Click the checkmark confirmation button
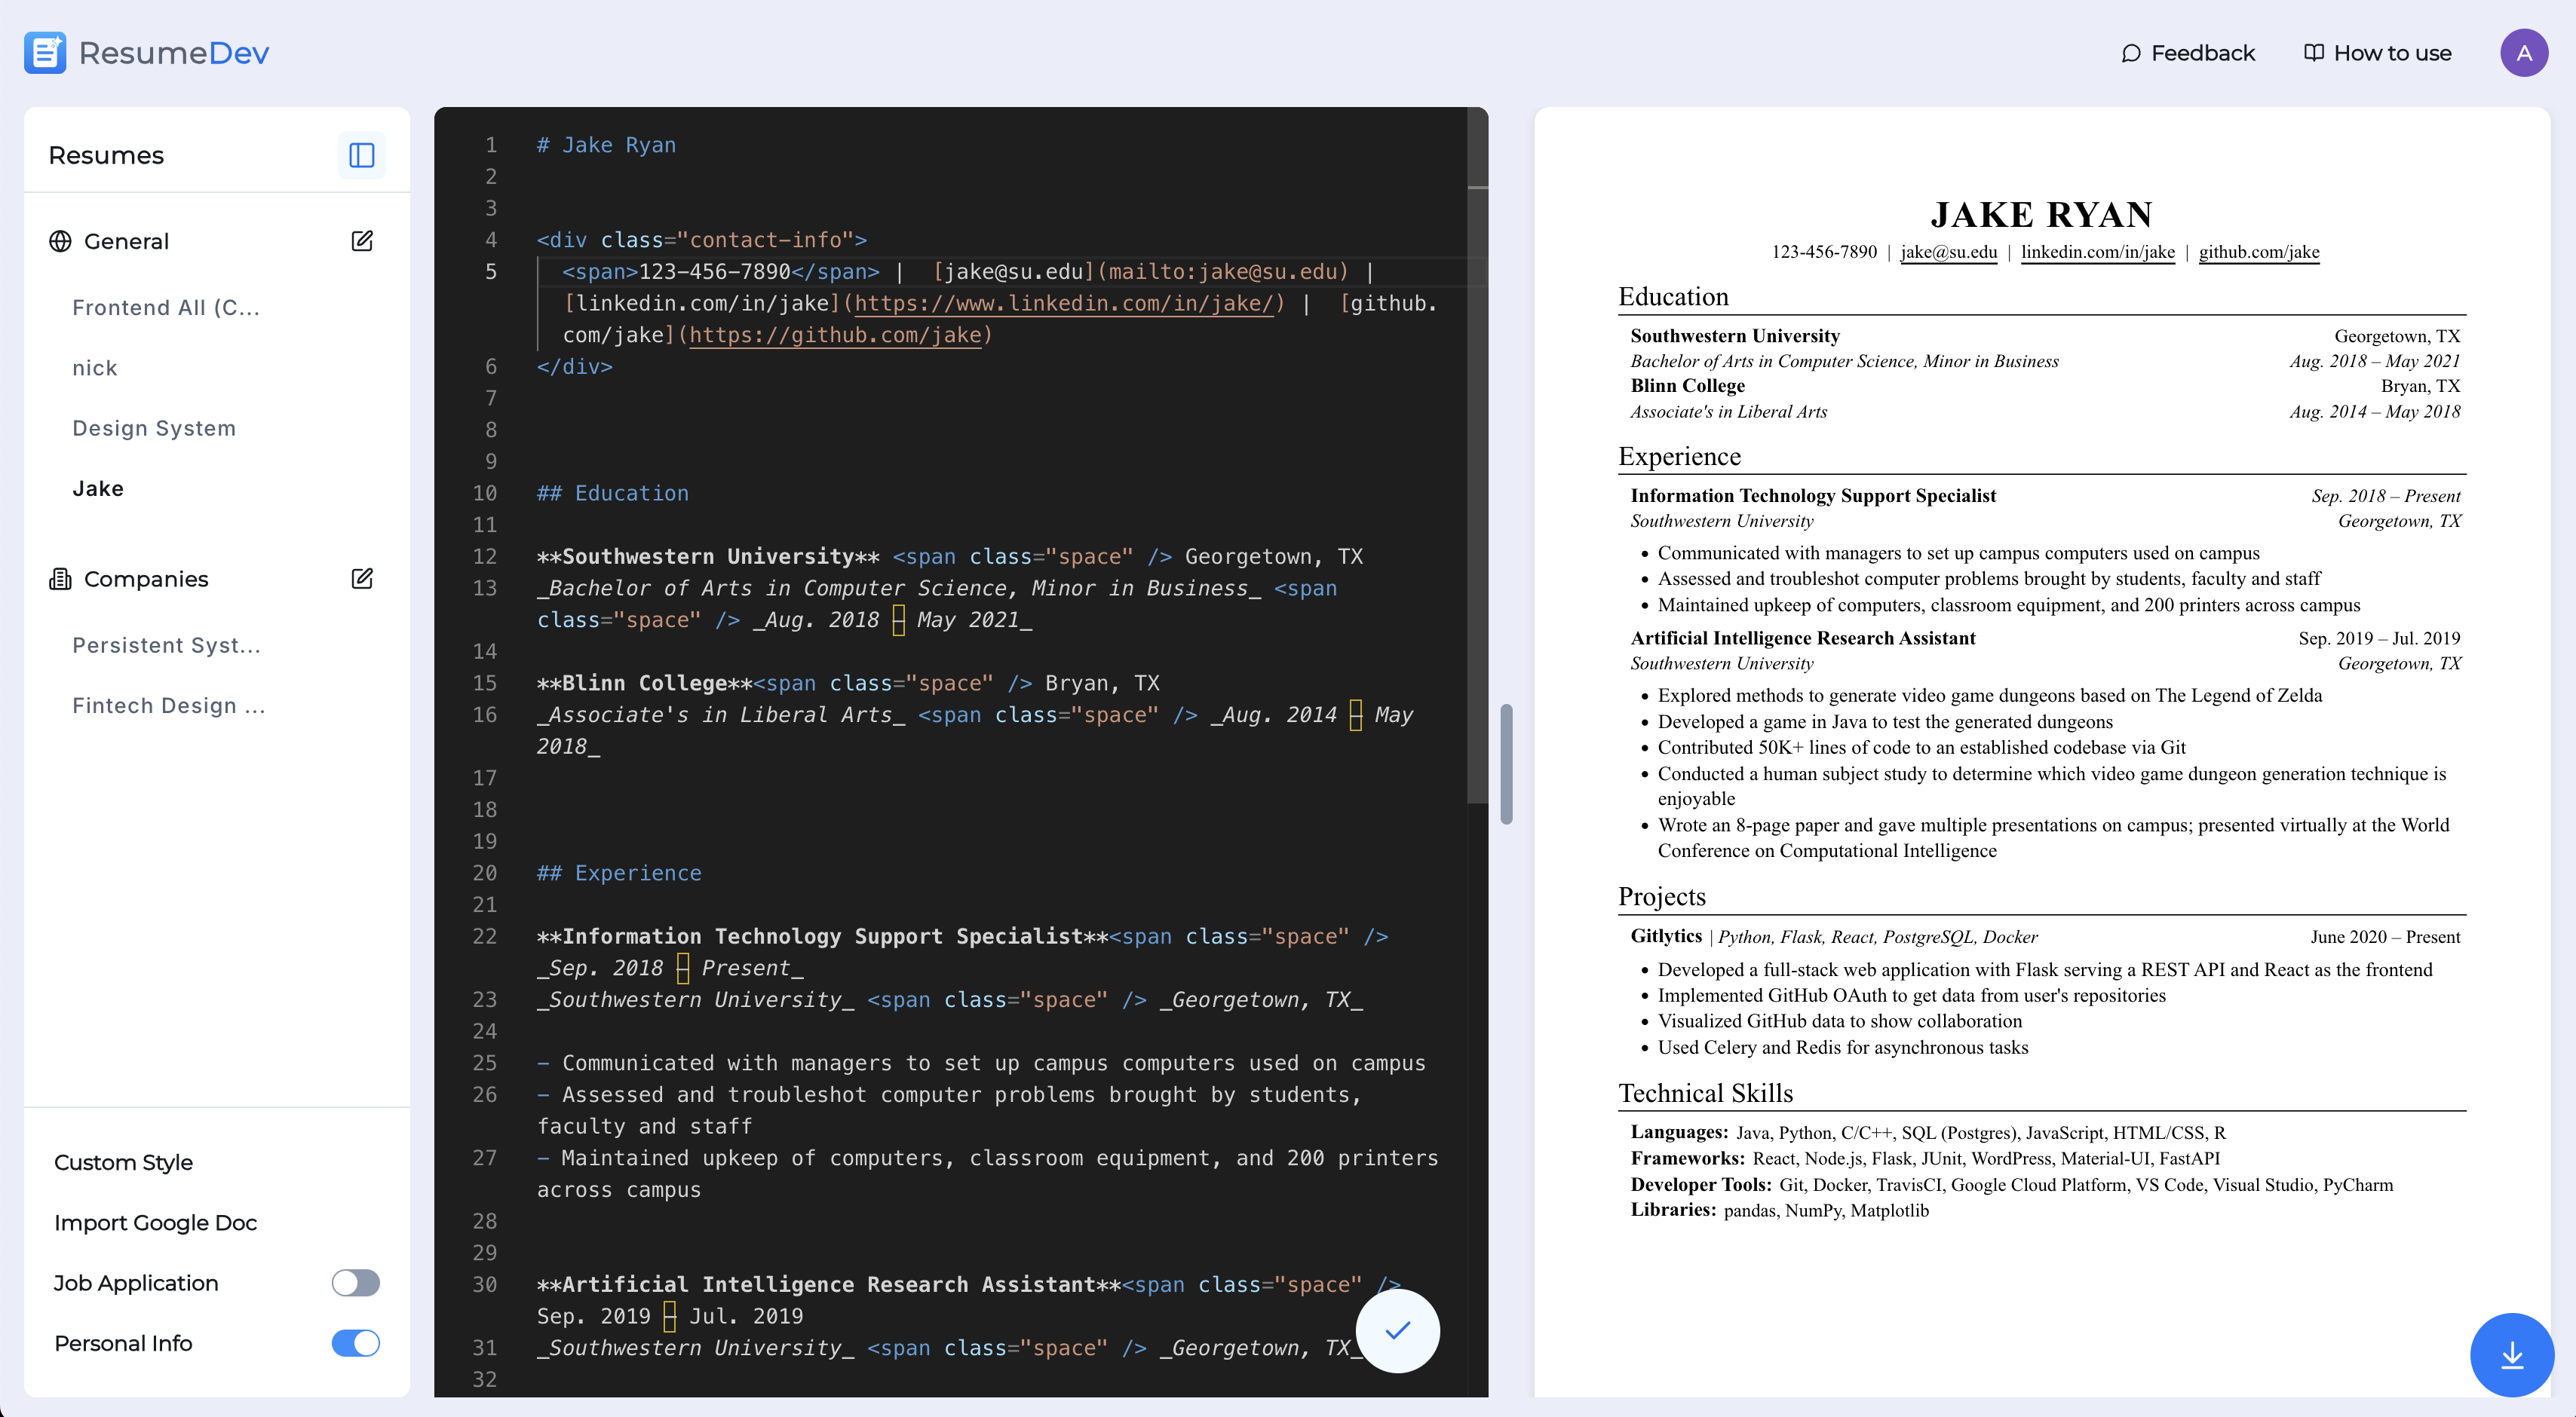Screen dimensions: 2576x1417 (1397, 1330)
